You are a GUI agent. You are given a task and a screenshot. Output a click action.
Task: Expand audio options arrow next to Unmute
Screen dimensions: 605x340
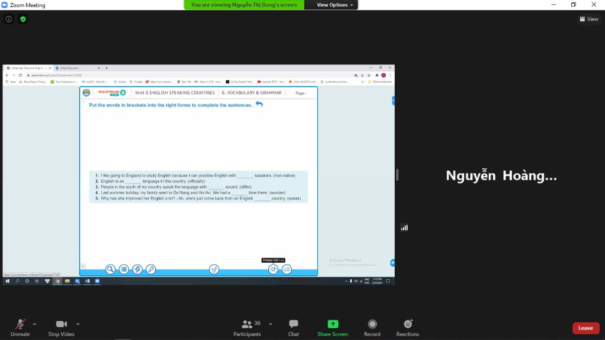34,324
